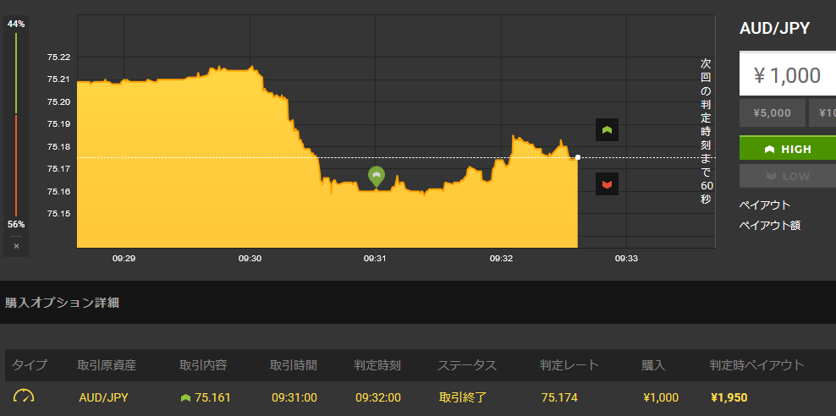This screenshot has width=836, height=416.
Task: Click the ¥1,950 payout cell
Action: 729,397
